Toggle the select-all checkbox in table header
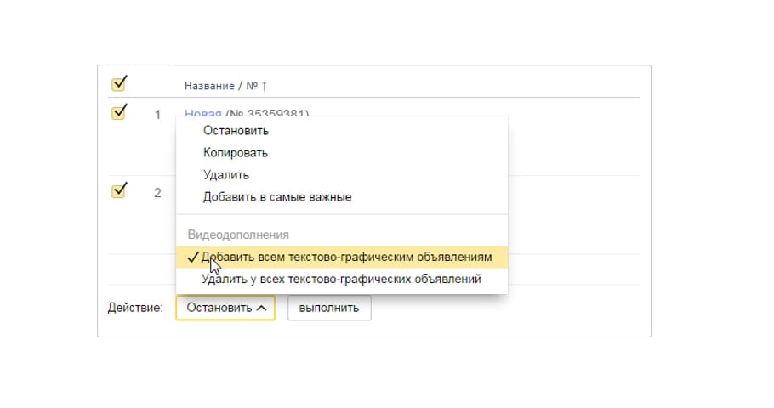The image size is (774, 408). pos(118,84)
